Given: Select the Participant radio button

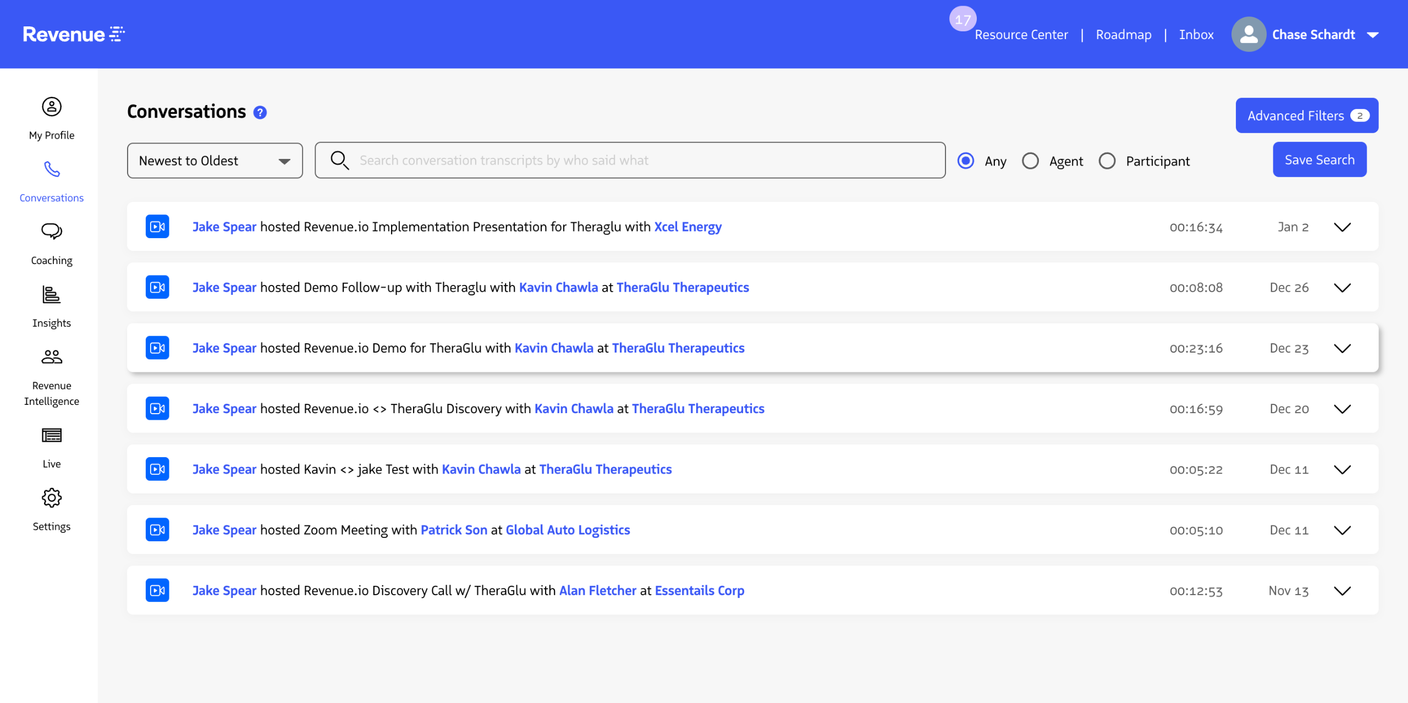Looking at the screenshot, I should point(1107,161).
